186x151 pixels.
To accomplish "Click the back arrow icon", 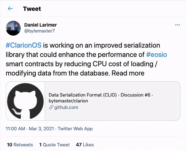I will [10, 9].
